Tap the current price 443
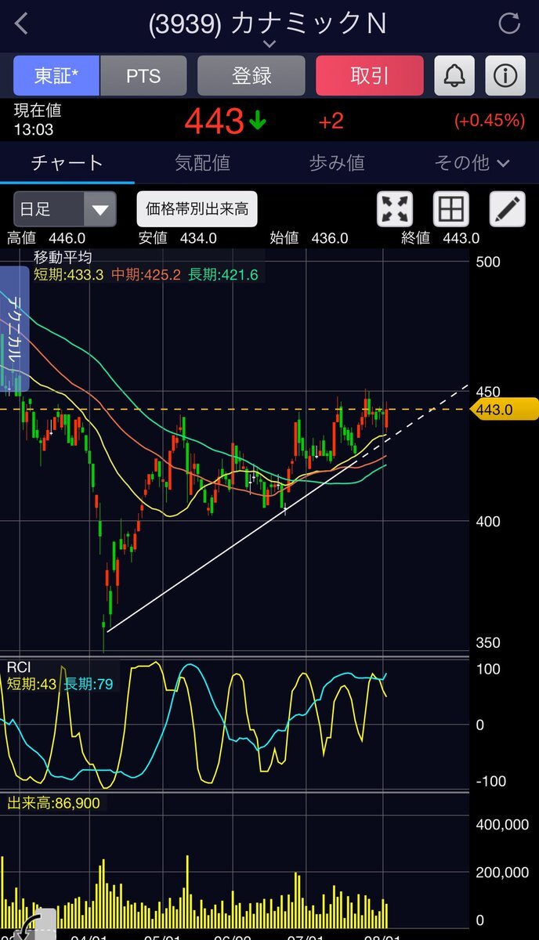539x940 pixels. click(x=214, y=121)
